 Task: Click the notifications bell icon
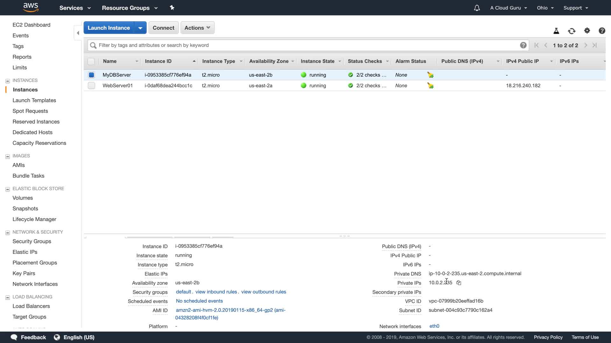(x=477, y=8)
